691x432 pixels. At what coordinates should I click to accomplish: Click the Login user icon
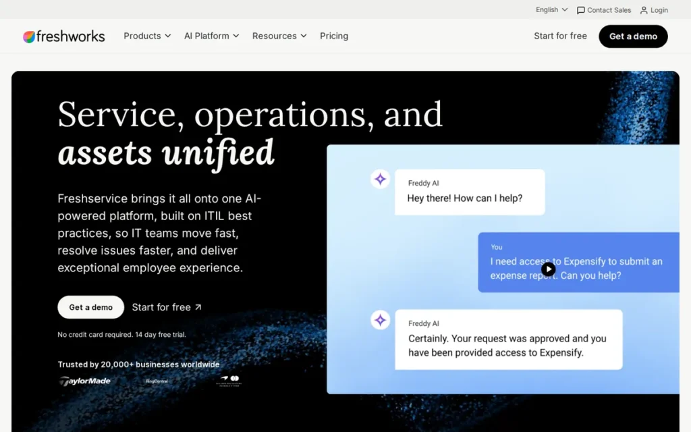644,10
